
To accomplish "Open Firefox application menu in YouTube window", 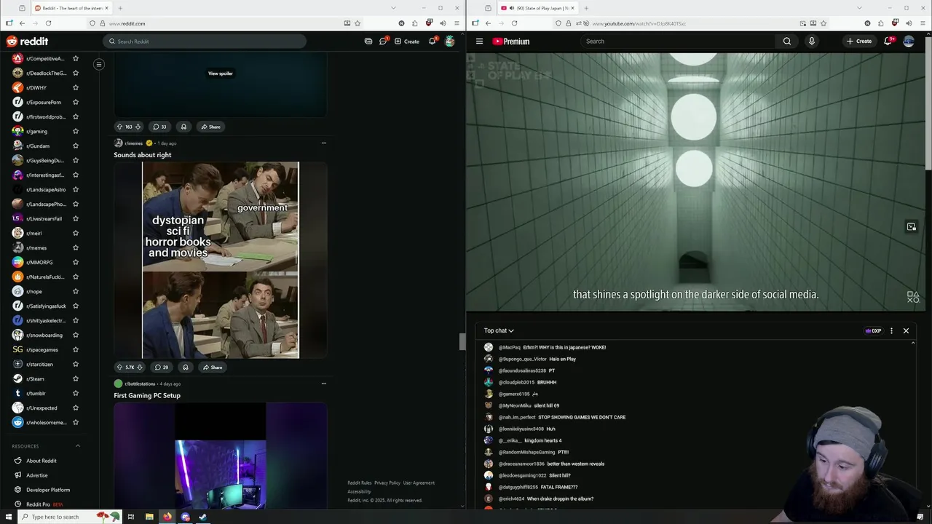I will 923,23.
